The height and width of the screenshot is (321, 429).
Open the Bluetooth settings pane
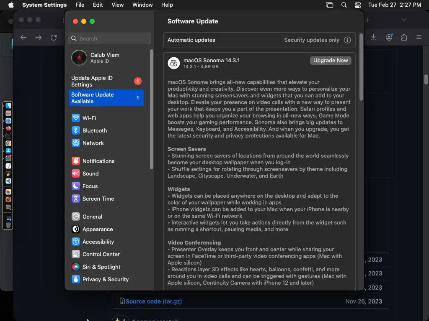[x=89, y=130]
